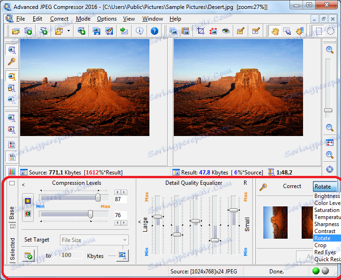The image size is (341, 280).
Task: Select Contrast in the correction list
Action: tap(325, 231)
